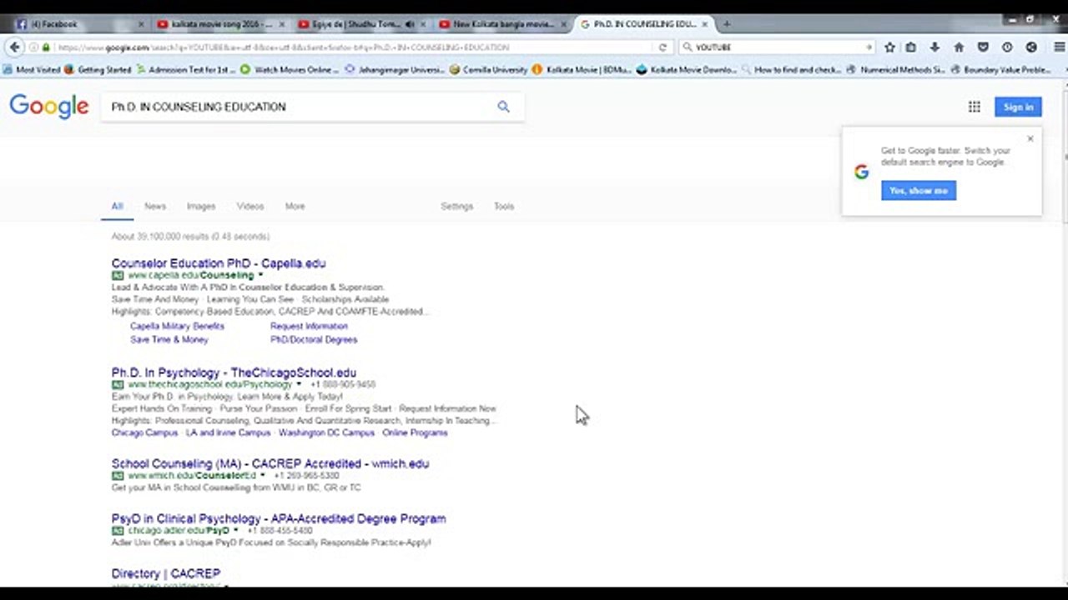Open the Boundary Value Problem bookmark
Viewport: 1068px width, 600px height.
[x=1000, y=70]
